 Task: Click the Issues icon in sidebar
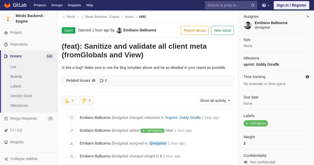6,56
